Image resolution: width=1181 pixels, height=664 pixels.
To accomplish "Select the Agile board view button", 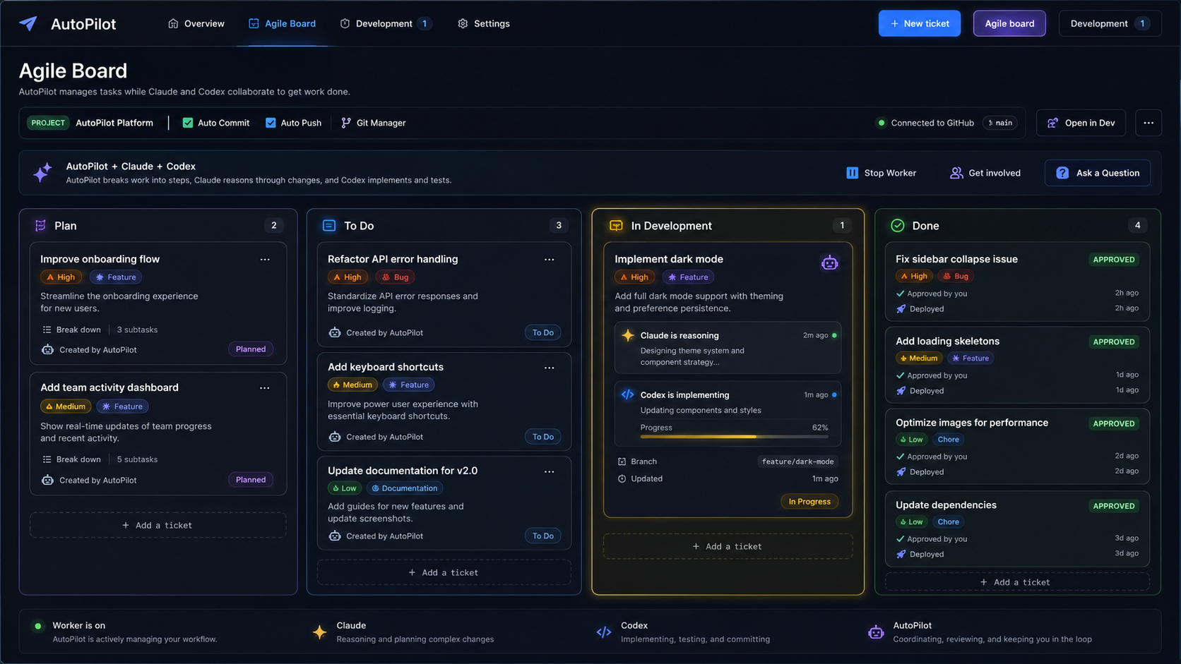I will (x=1009, y=23).
